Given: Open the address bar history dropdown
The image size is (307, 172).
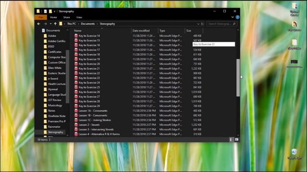Looking at the screenshot, I should tap(198, 24).
